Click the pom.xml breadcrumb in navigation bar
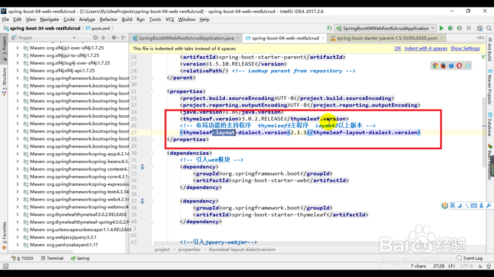 (98, 28)
